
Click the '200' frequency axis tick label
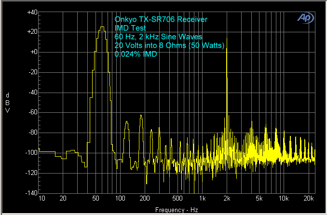145,198
